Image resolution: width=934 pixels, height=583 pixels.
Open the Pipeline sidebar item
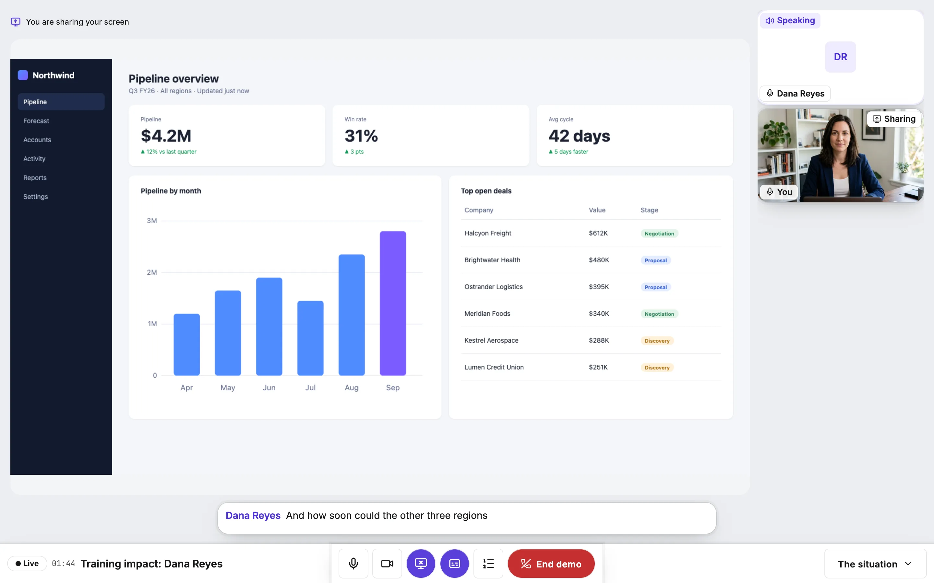pyautogui.click(x=61, y=102)
